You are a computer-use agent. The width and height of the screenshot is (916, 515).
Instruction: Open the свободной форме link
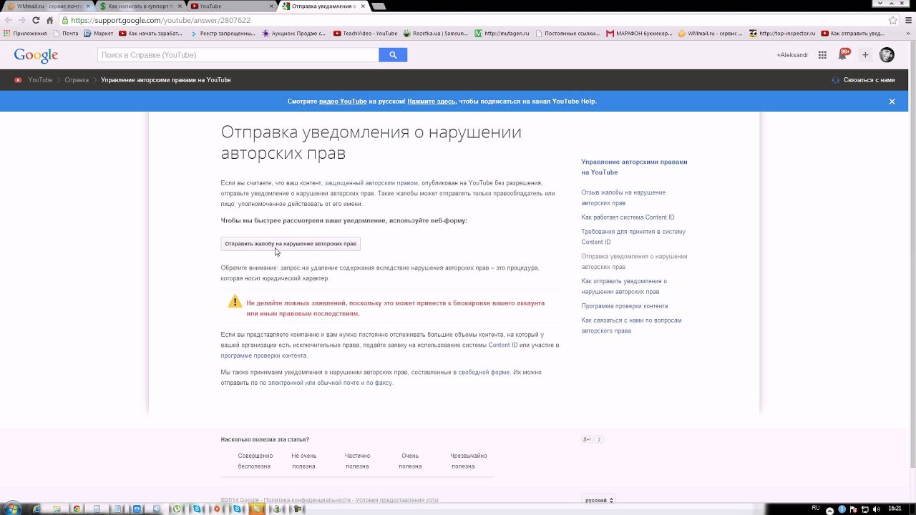[484, 373]
